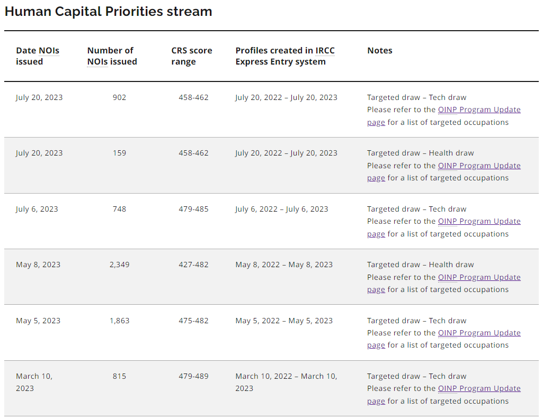Click the "Human Capital Priorities stream" heading
This screenshot has width=543, height=419.
[x=108, y=12]
